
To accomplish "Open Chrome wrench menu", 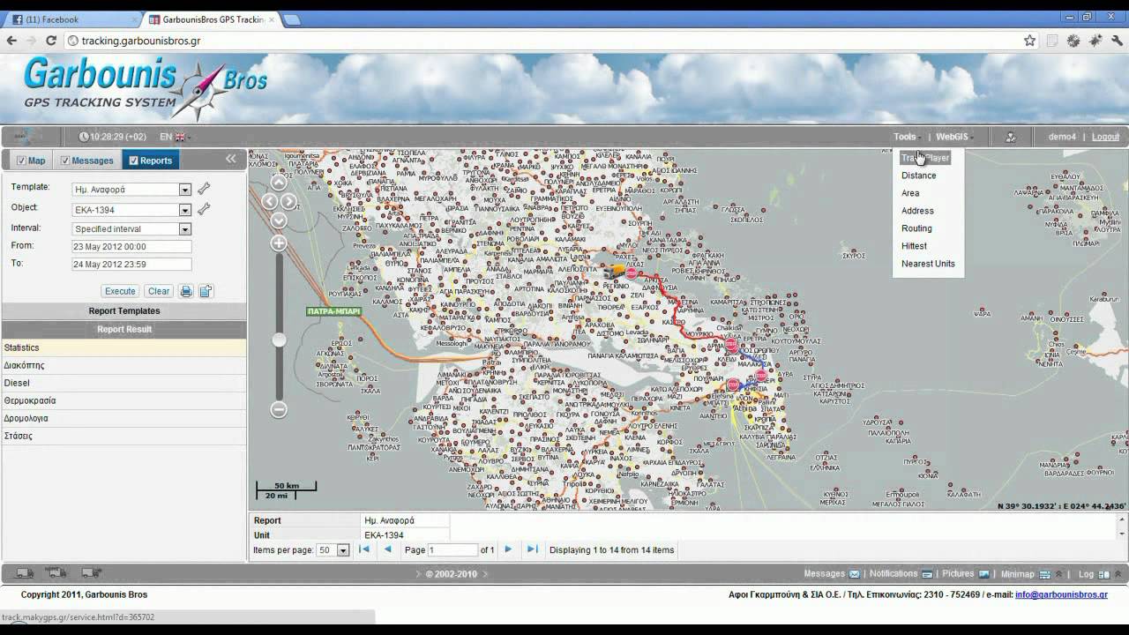I will pyautogui.click(x=1117, y=41).
